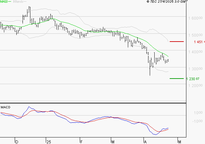Click the MACD 1000 axis label

coord(196,113)
